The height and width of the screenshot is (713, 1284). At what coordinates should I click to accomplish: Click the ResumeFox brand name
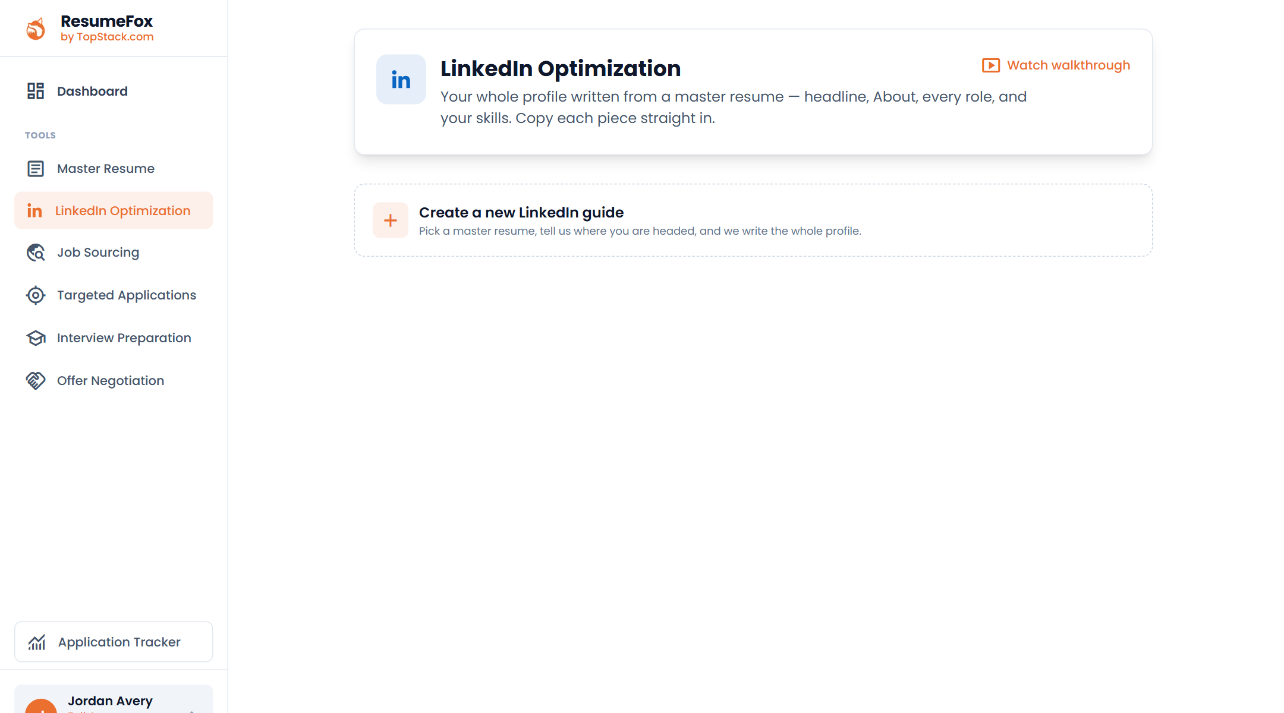[107, 21]
